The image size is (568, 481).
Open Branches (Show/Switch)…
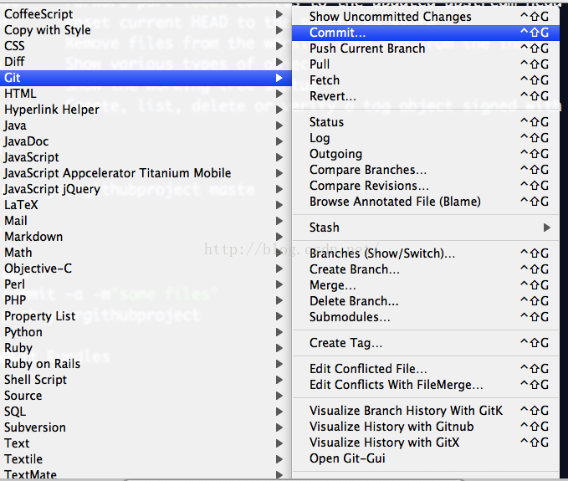(426, 253)
